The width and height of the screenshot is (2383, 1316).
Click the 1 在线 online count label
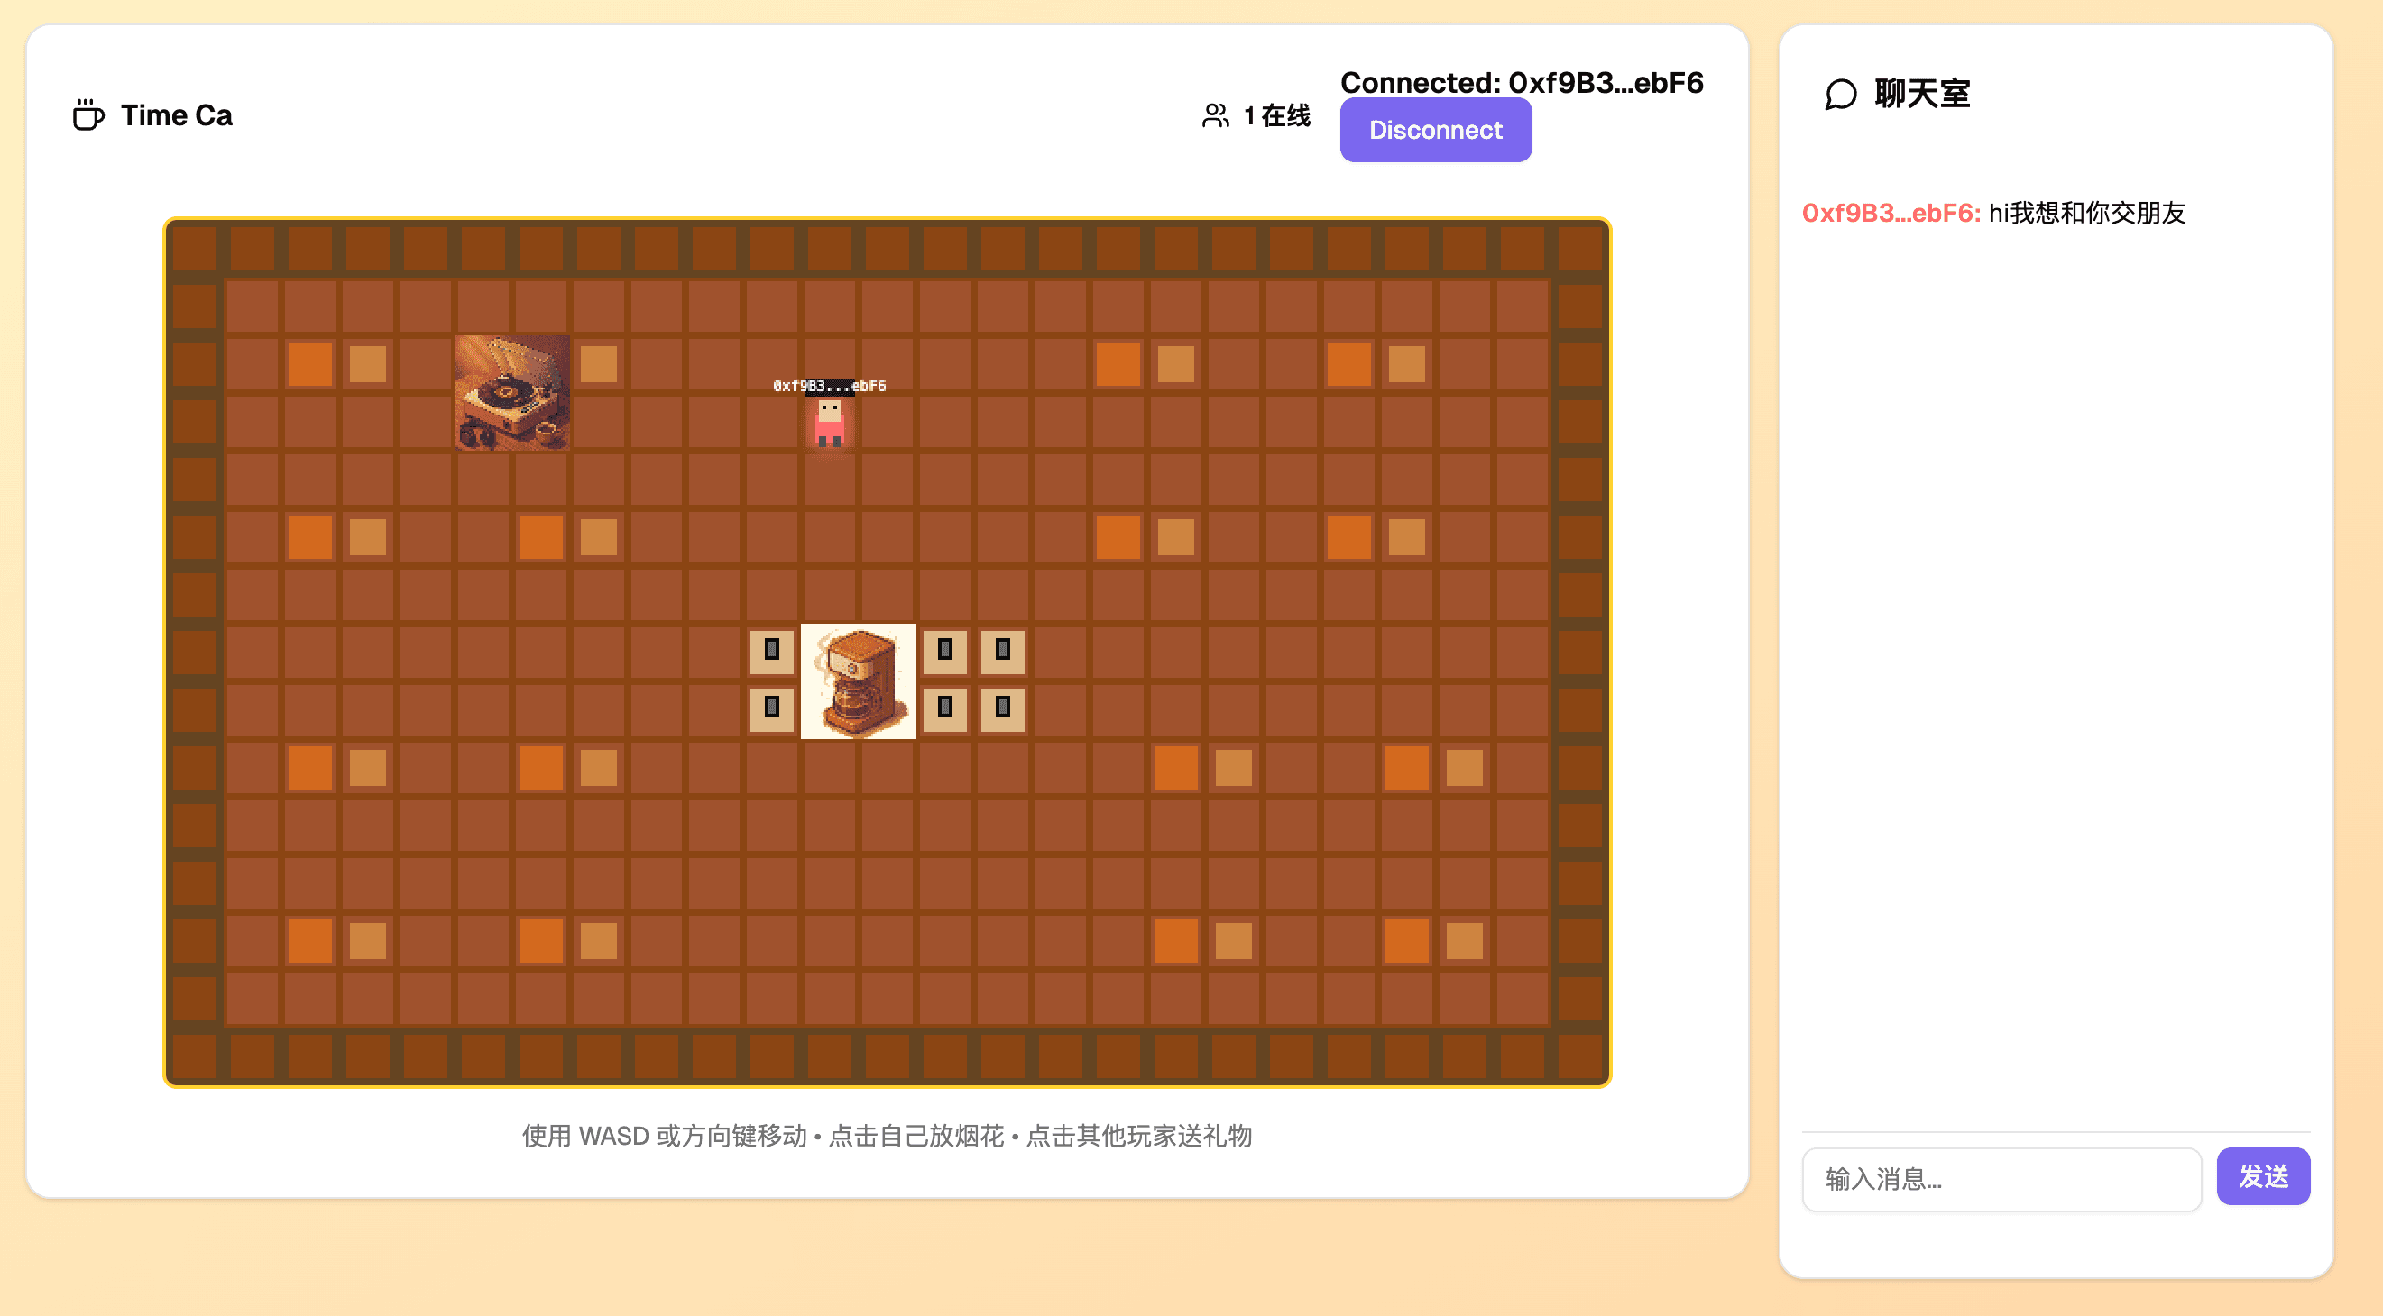1276,115
